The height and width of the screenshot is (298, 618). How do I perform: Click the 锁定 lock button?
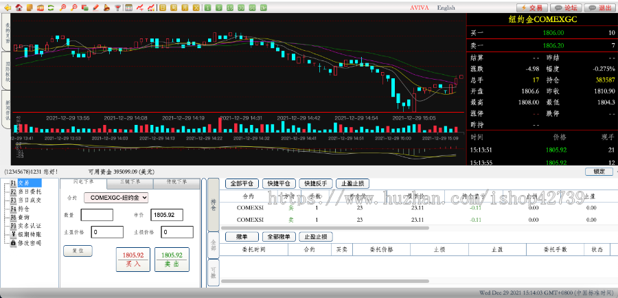[599, 171]
